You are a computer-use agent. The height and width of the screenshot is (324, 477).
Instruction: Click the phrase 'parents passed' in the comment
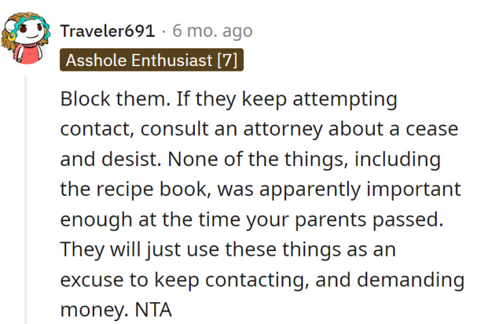click(369, 219)
